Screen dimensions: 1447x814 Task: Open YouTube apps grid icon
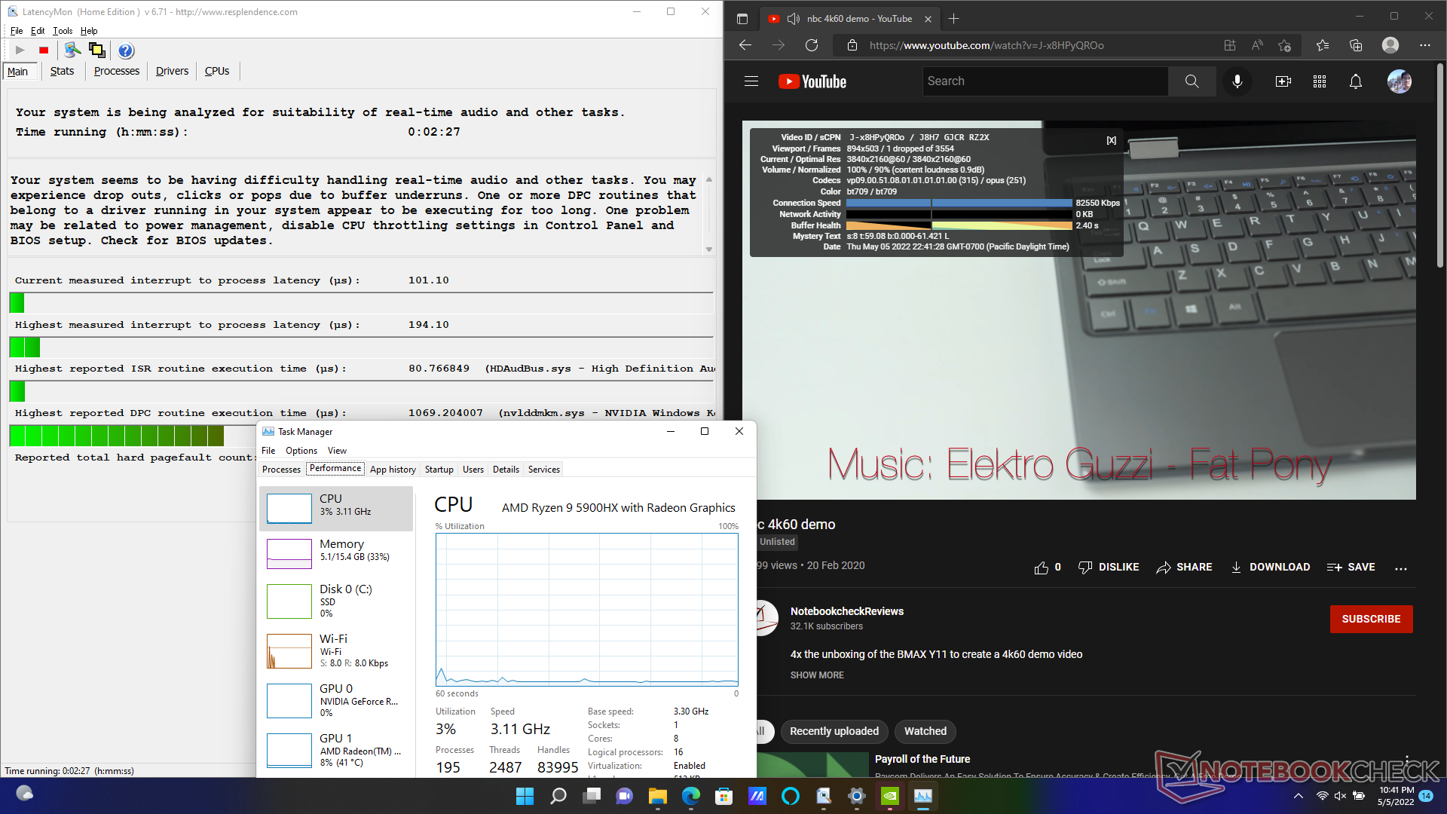(x=1319, y=81)
